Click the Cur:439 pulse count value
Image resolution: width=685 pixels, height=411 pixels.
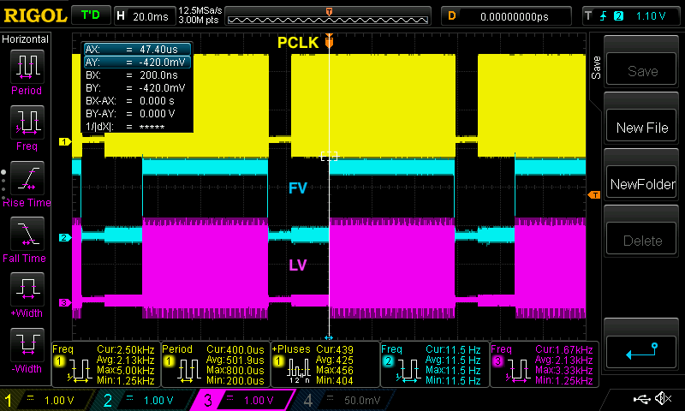(335, 349)
